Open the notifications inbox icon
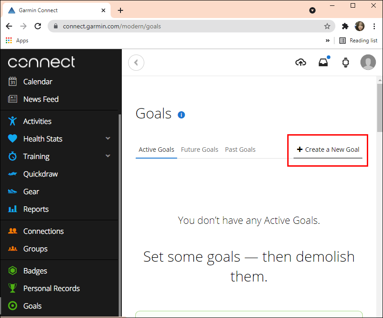This screenshot has height=318, width=383. tap(323, 63)
